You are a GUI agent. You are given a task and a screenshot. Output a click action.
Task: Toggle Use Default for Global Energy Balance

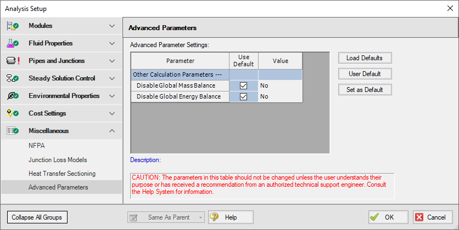(243, 97)
